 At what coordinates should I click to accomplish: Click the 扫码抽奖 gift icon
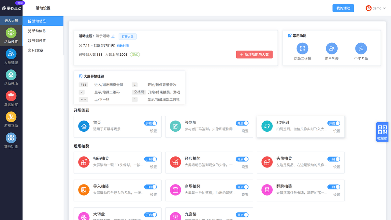(x=84, y=162)
